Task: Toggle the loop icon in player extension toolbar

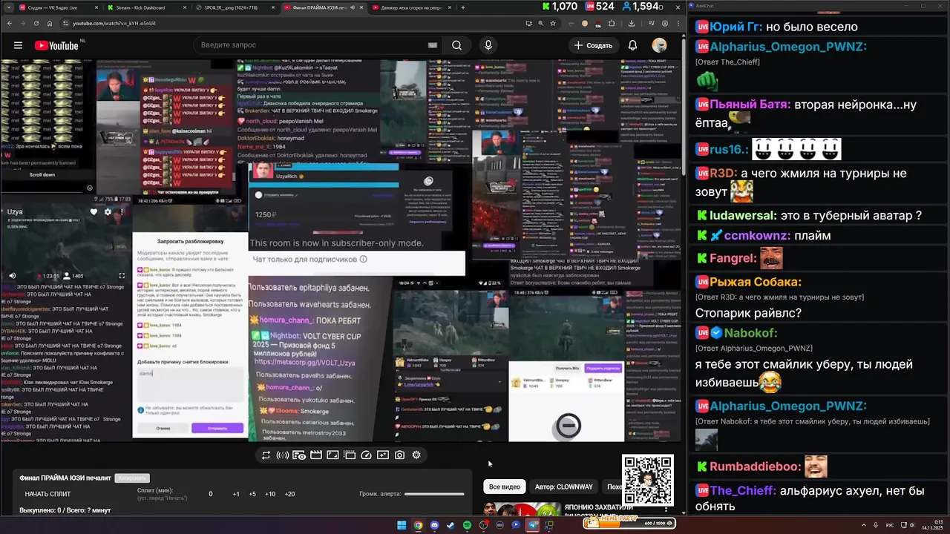Action: pyautogui.click(x=266, y=455)
